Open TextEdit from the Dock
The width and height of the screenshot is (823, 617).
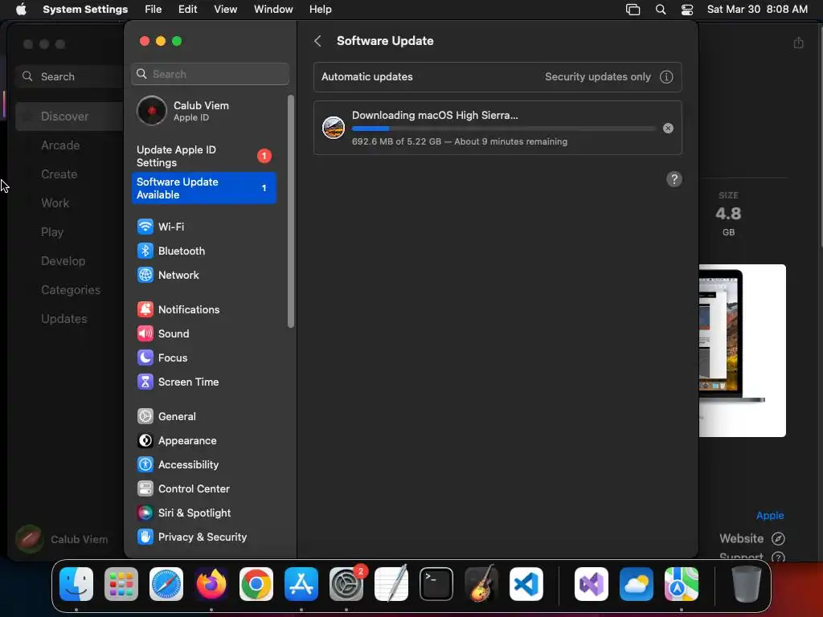tap(391, 584)
